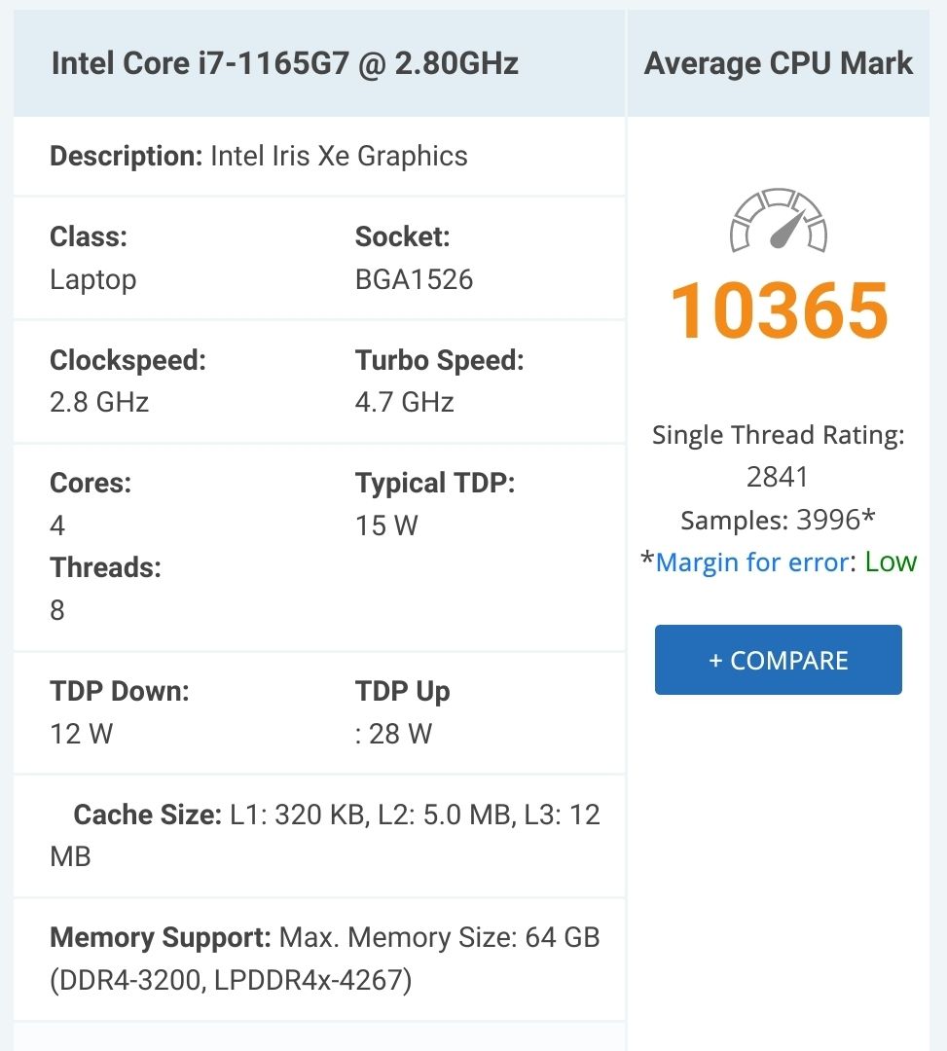Select the Clockspeed 2.8 GHz value

(x=99, y=403)
